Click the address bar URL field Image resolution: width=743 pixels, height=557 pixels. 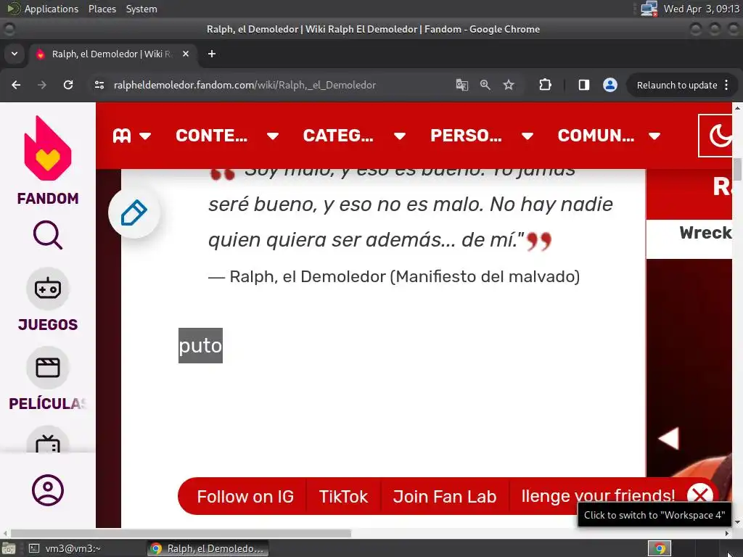coord(245,86)
